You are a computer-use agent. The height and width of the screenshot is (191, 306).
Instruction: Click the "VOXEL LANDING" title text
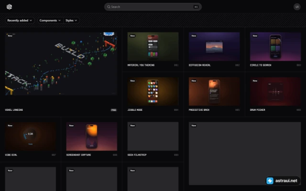point(14,110)
